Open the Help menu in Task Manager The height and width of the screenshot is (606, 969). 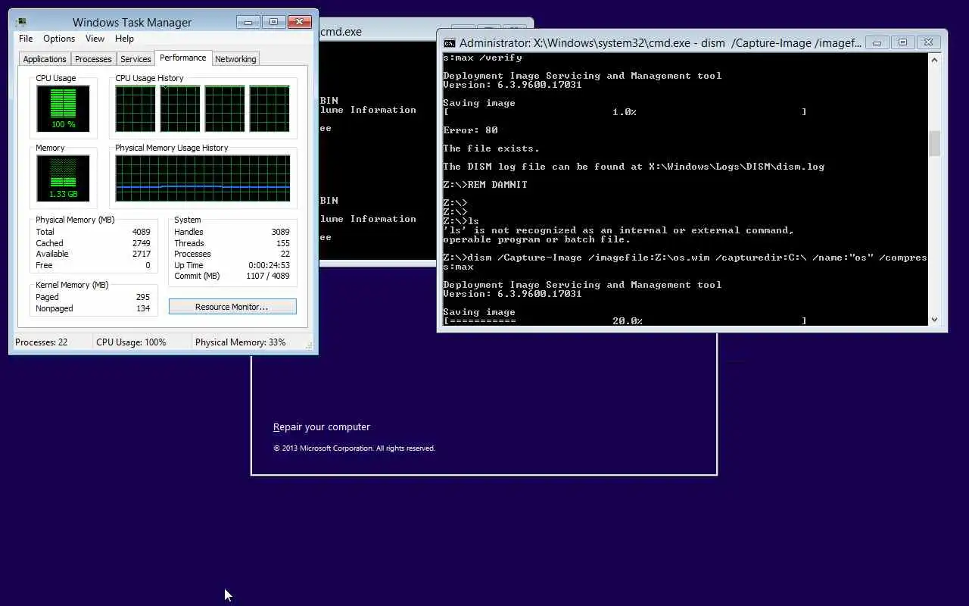(x=124, y=39)
